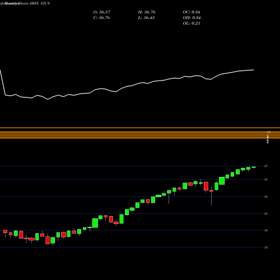The width and height of the screenshot is (280, 280).
Task: Select the OC: 0.34 value
Action: 192,12
